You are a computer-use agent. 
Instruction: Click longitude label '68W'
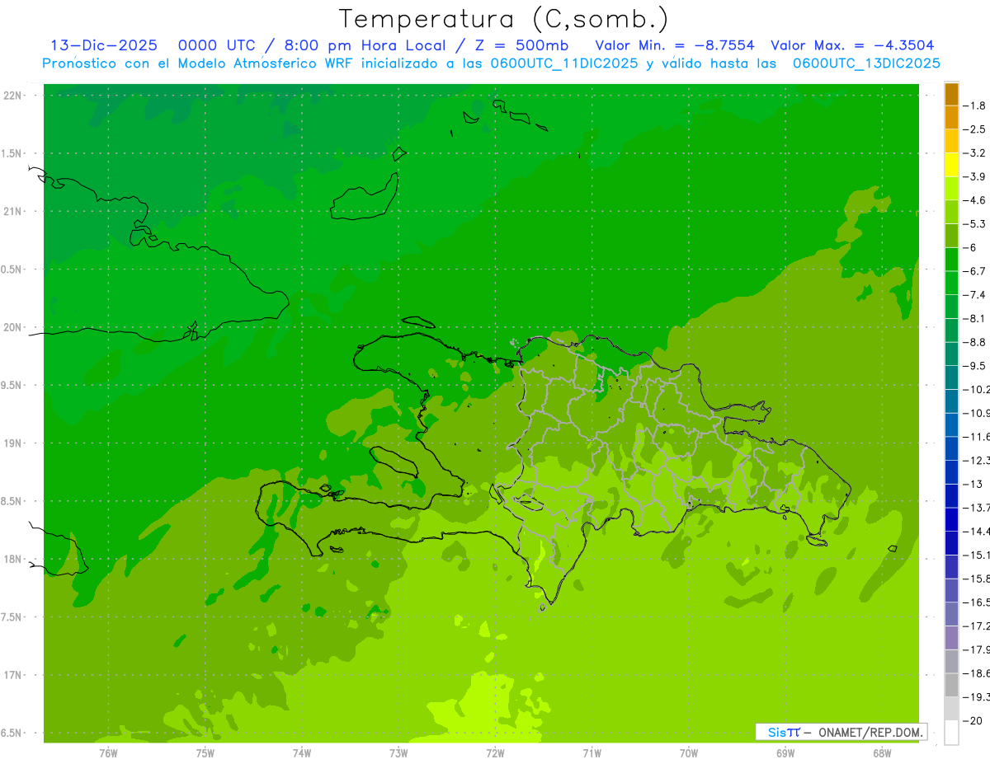[882, 752]
